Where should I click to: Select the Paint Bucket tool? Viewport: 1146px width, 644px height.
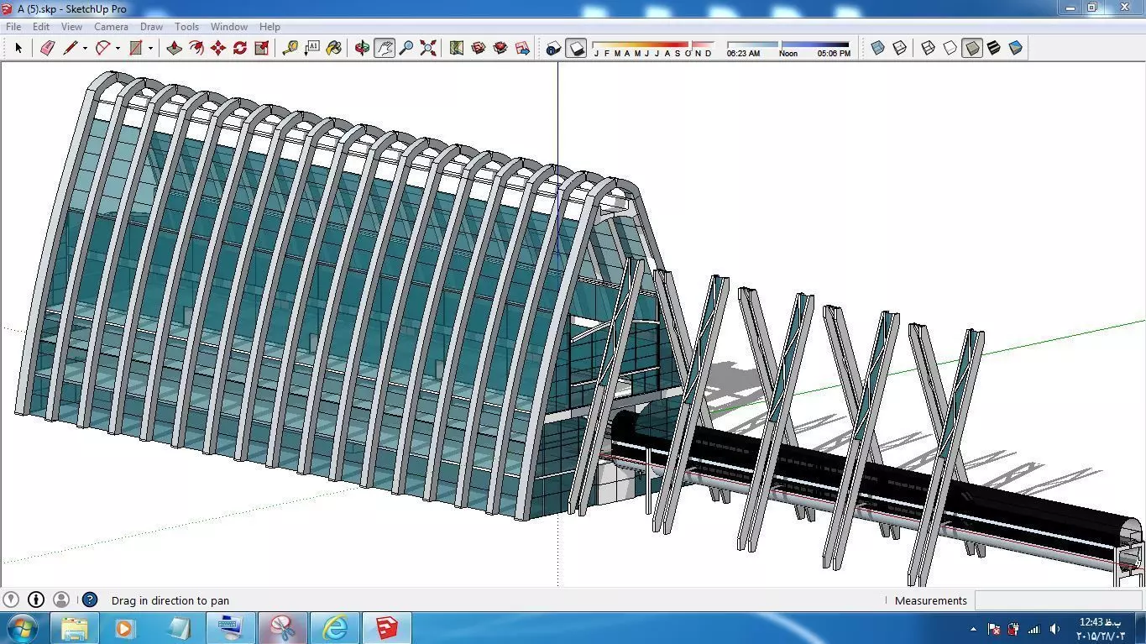tap(333, 48)
